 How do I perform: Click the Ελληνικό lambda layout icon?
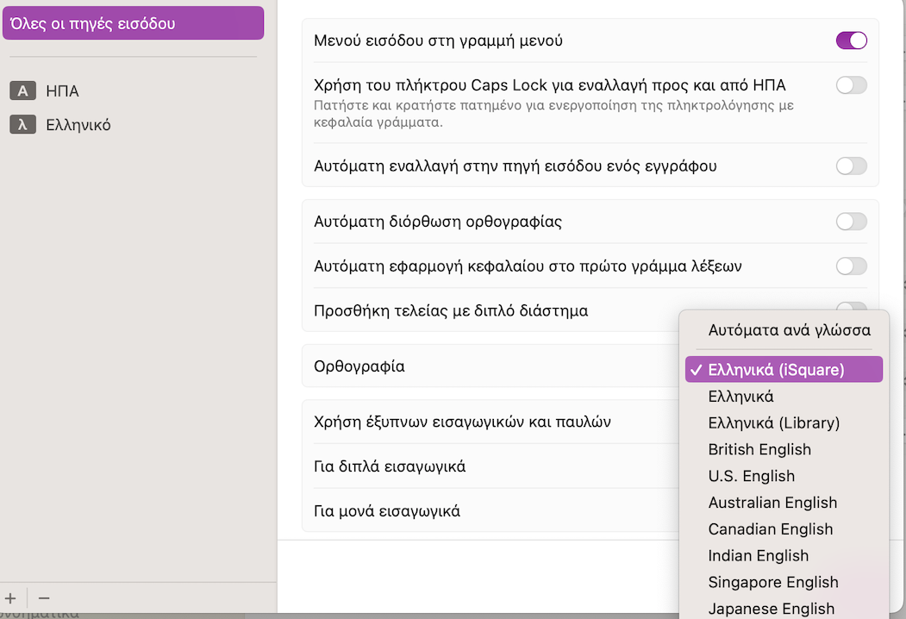(22, 125)
